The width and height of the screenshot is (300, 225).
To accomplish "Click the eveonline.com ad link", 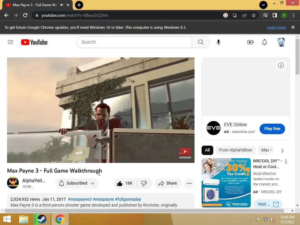I will [x=243, y=132].
